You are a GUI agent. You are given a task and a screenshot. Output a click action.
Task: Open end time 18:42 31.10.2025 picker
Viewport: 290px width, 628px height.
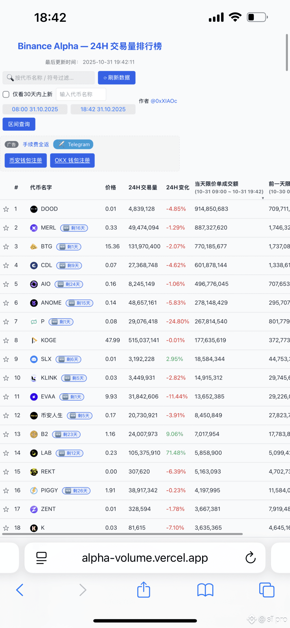103,109
